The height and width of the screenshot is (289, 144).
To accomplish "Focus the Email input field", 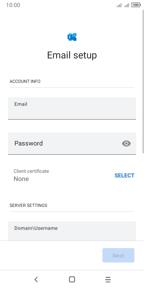I will point(72,108).
